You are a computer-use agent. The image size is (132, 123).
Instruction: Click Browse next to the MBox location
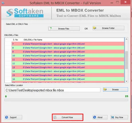pyautogui.click(x=115, y=89)
